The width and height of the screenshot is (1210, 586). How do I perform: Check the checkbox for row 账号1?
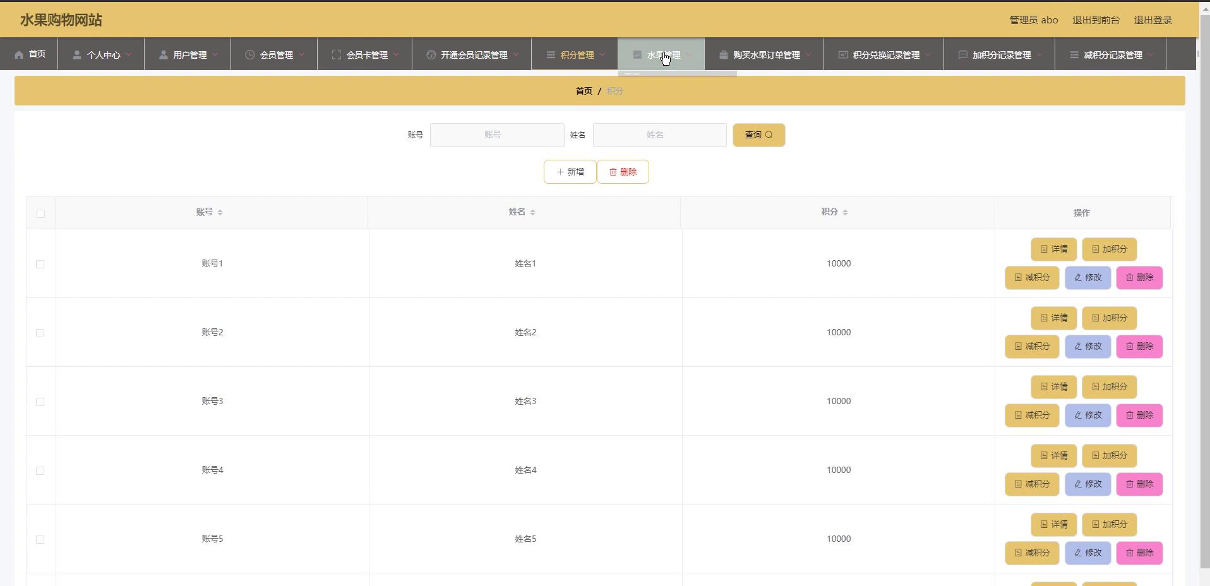(40, 264)
